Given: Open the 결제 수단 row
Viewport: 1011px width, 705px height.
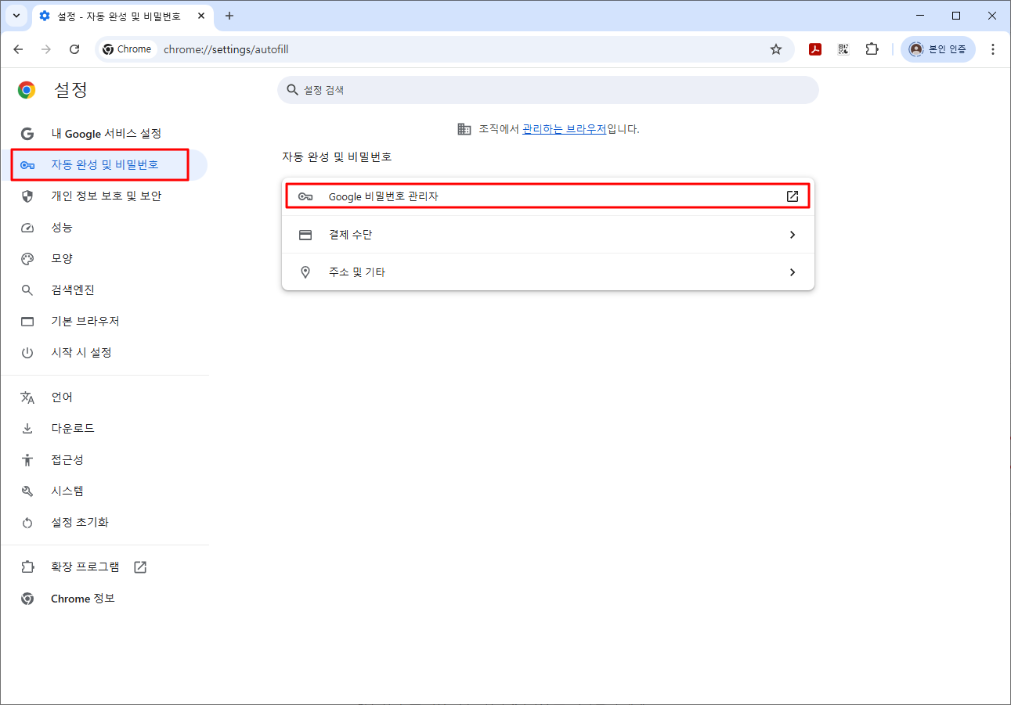Looking at the screenshot, I should [x=548, y=235].
